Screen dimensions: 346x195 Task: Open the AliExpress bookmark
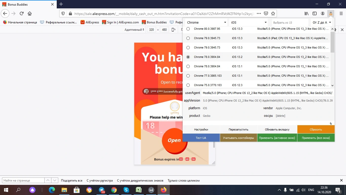pos(90,22)
